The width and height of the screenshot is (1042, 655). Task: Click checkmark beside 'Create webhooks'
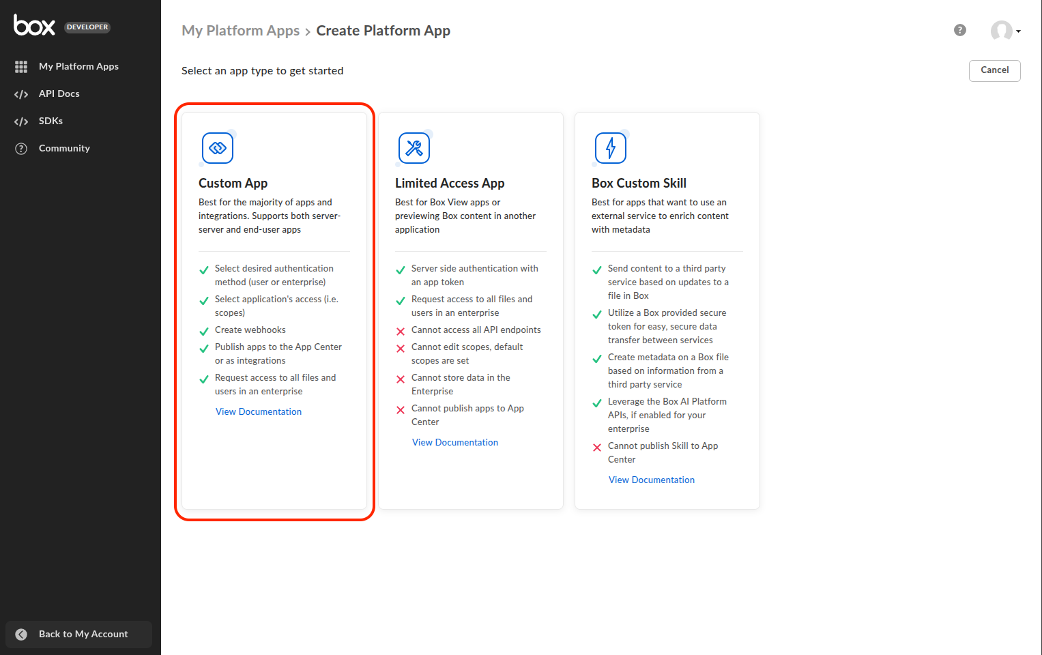point(204,332)
